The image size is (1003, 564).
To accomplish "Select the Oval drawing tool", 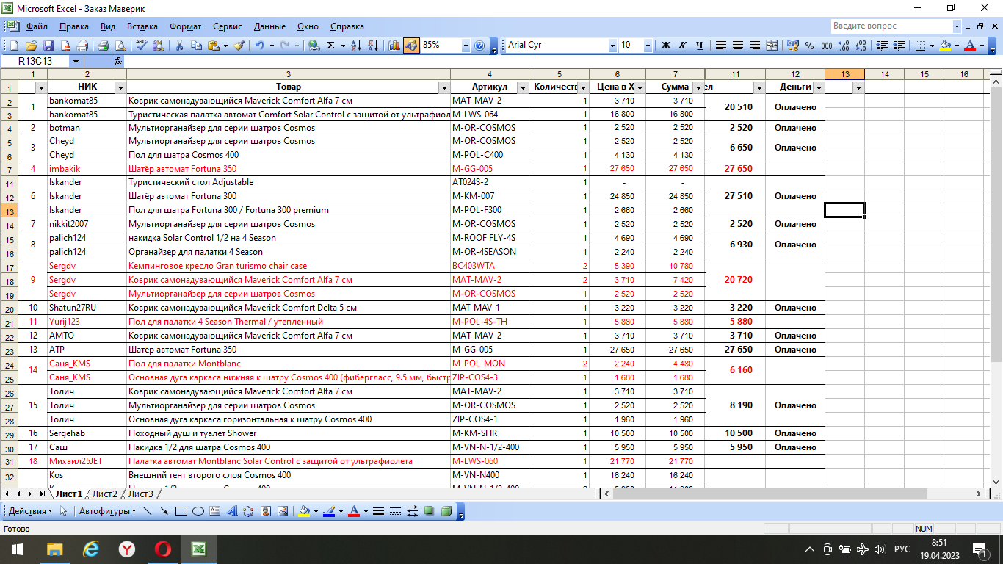I will [198, 511].
